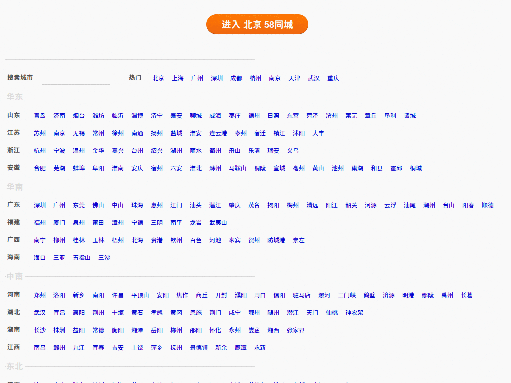Open 威海 city link
The image size is (511, 383).
[x=215, y=116]
